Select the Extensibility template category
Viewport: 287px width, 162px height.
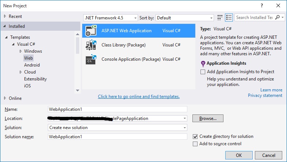35,79
